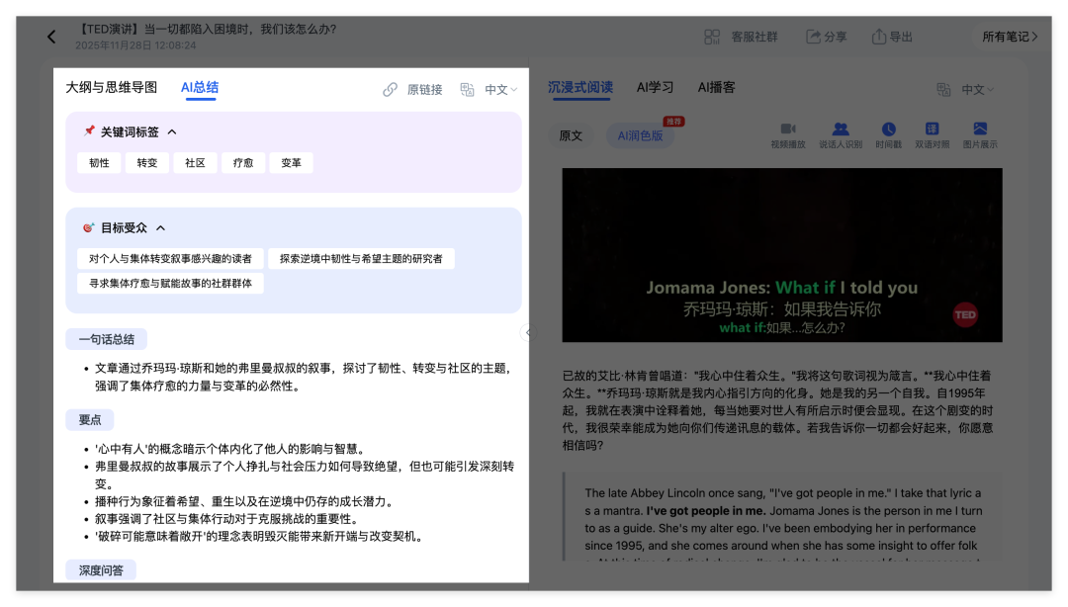
Task: Click the timestamp 2025年11月28日 12:08:24
Action: (135, 44)
